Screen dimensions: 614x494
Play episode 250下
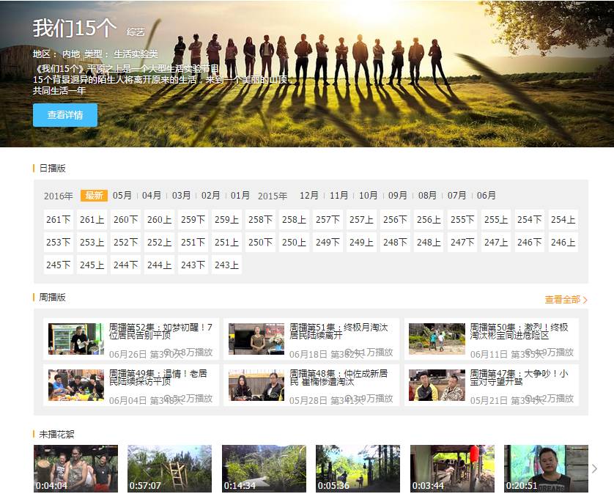pyautogui.click(x=260, y=241)
